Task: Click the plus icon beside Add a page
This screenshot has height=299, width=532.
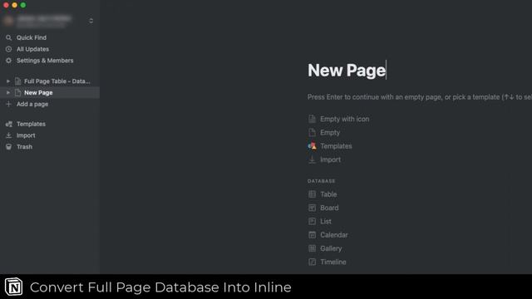Action: point(9,104)
